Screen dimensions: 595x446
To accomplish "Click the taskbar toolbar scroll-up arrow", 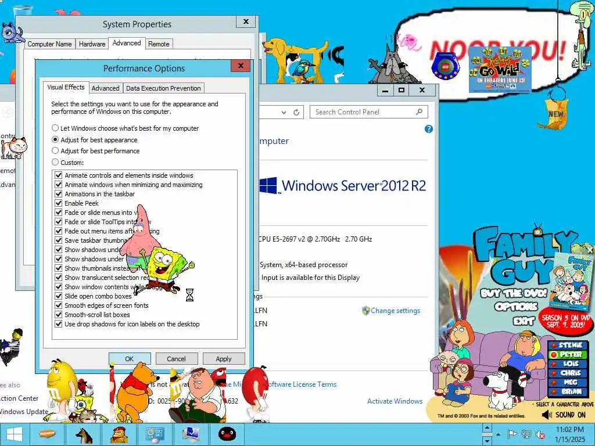I will coord(487,428).
